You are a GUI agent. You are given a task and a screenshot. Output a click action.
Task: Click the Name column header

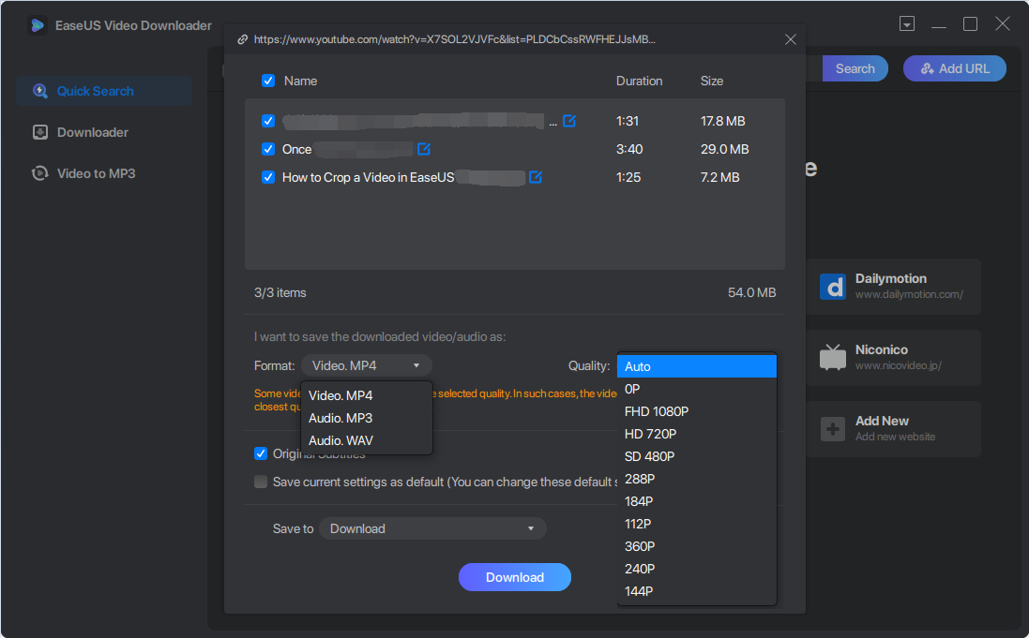pyautogui.click(x=300, y=81)
